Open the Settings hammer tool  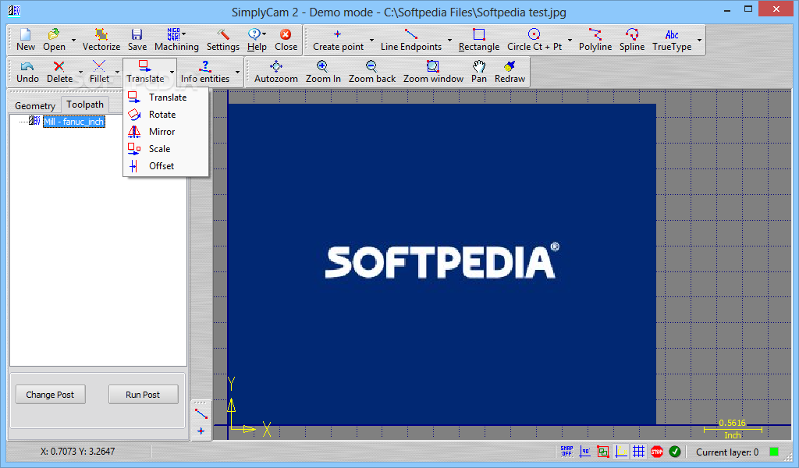point(222,40)
